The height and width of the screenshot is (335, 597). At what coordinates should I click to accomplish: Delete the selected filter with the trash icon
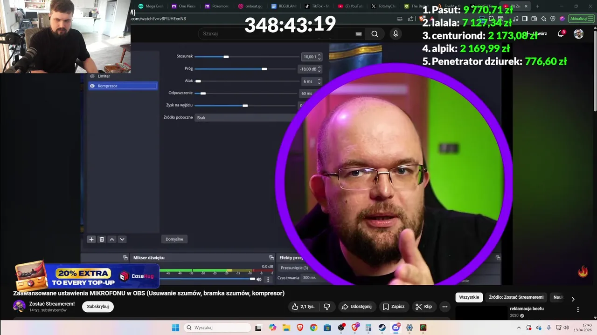(102, 239)
